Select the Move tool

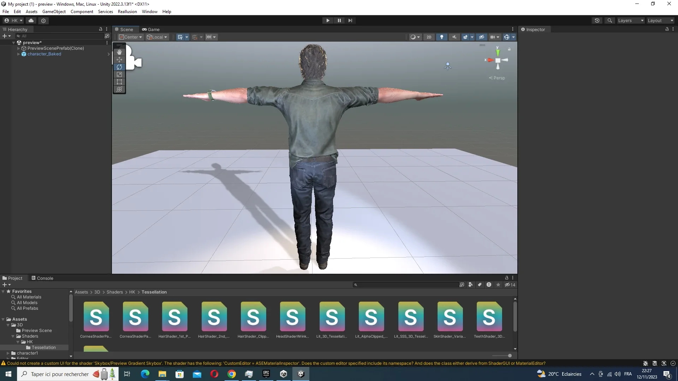pos(119,60)
